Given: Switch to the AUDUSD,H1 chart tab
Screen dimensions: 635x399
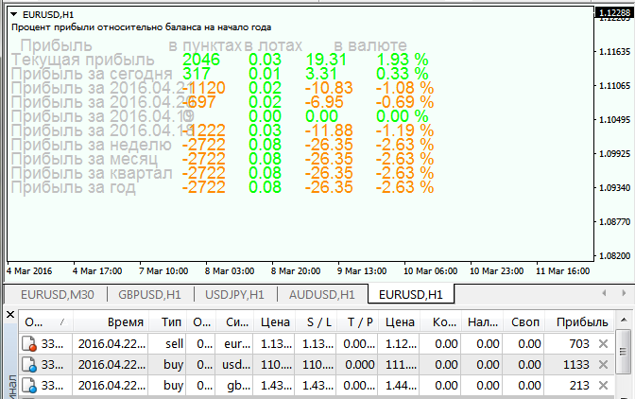Looking at the screenshot, I should 322,294.
